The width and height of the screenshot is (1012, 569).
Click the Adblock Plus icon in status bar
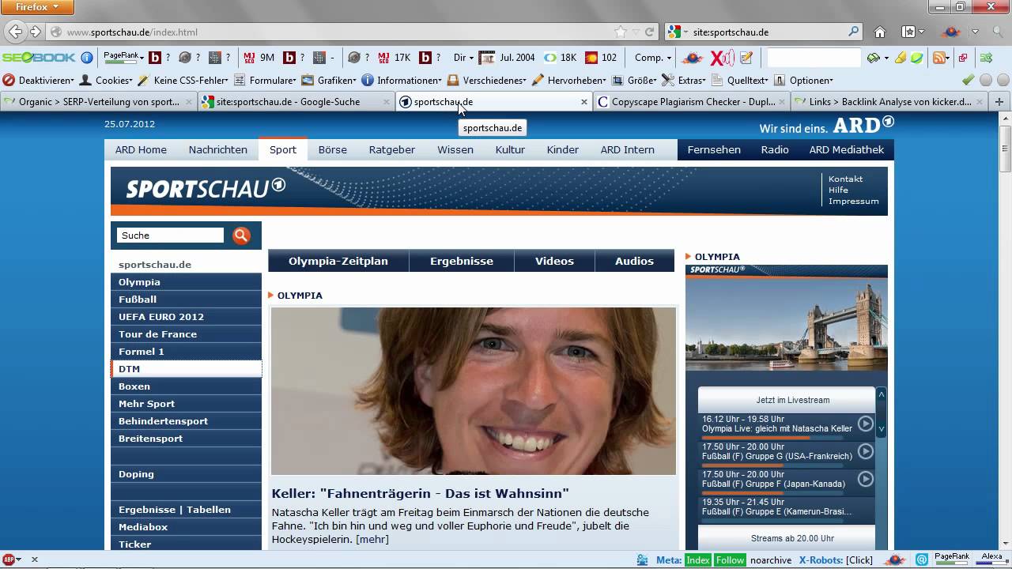click(9, 560)
